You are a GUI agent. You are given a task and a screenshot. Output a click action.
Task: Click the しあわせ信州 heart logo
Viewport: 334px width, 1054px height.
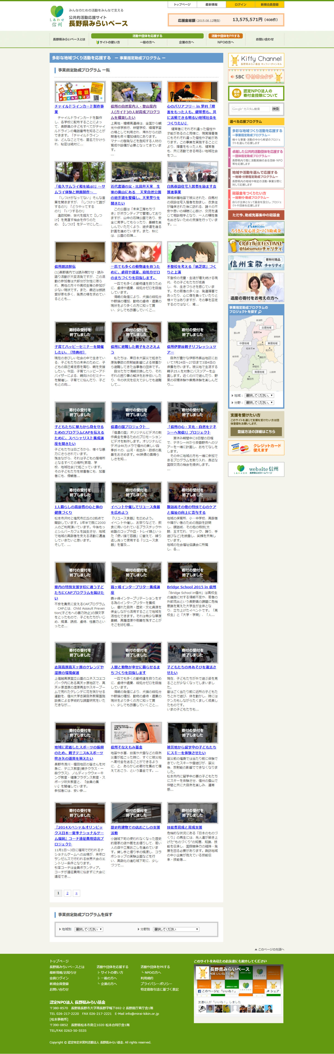(x=57, y=16)
